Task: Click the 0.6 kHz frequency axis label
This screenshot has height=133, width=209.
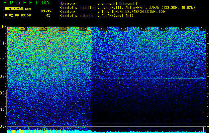Action: tap(3, 126)
